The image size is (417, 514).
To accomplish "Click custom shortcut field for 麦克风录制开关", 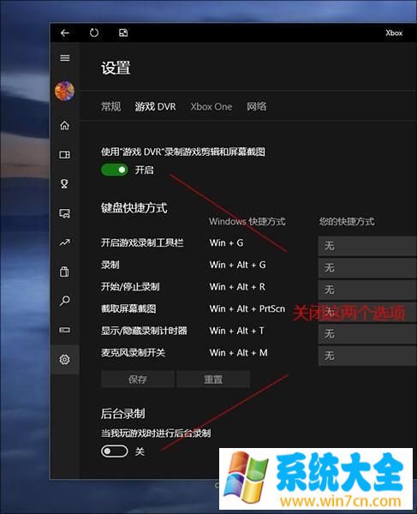I will pos(367,356).
